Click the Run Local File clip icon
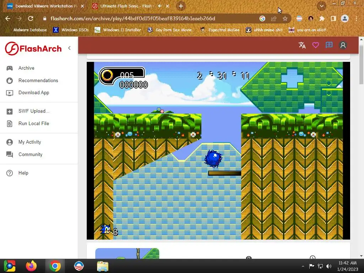Screen dimensions: 364x273 (x=10, y=124)
